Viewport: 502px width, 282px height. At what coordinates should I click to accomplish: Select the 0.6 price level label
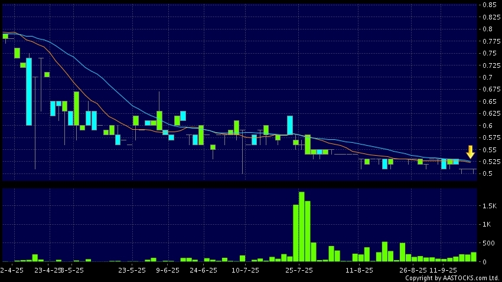pyautogui.click(x=488, y=126)
